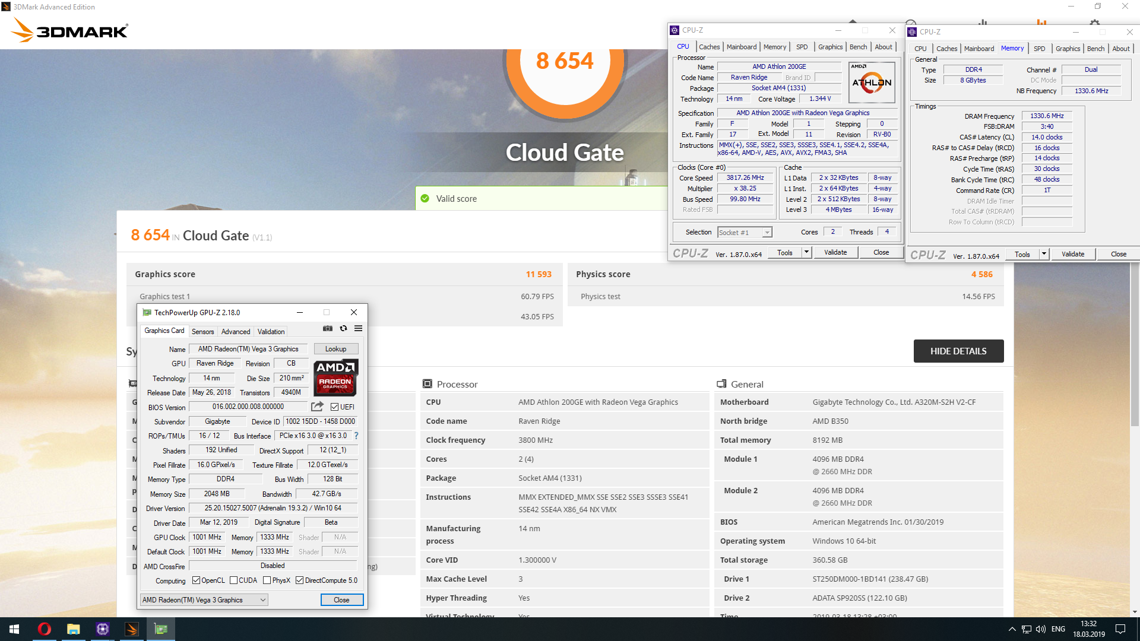This screenshot has width=1140, height=641.
Task: Click the AMD Radeon Graphics logo in GPU-Z
Action: pyautogui.click(x=335, y=377)
